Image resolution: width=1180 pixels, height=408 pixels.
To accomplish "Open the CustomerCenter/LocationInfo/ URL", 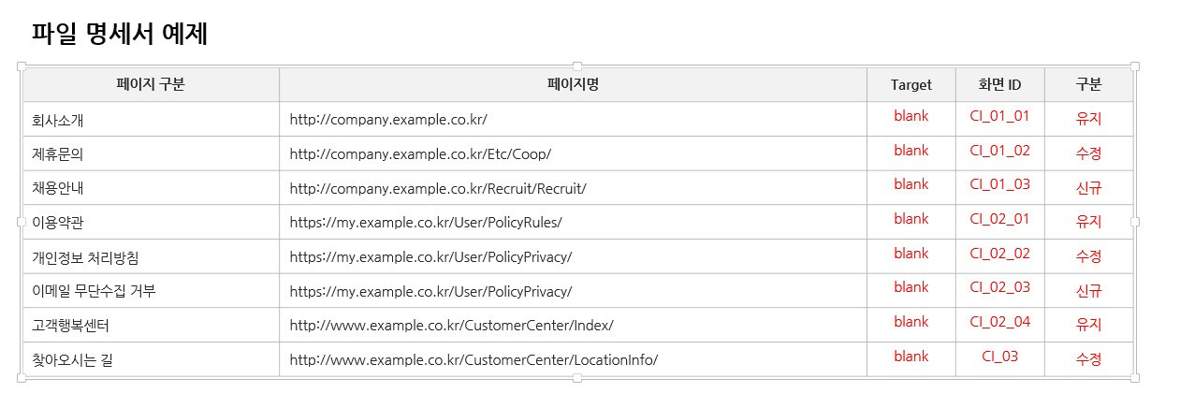I will [x=473, y=359].
